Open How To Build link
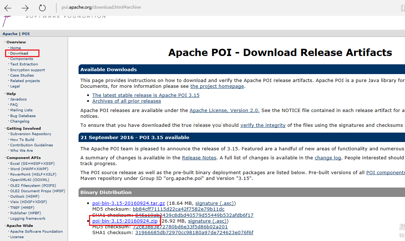This screenshot has height=241, width=405. (22, 140)
